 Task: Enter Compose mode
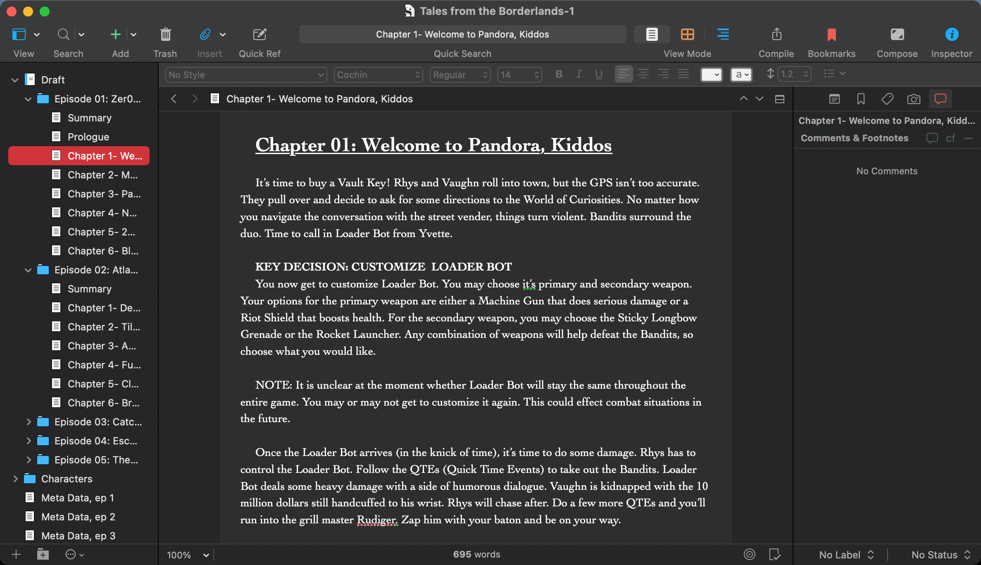(897, 35)
